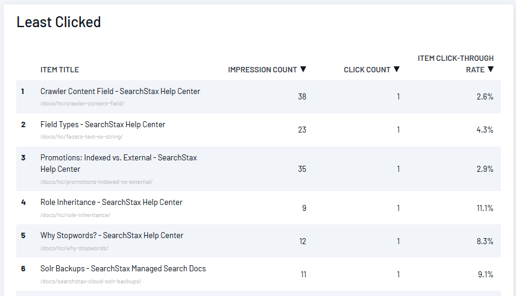The image size is (516, 296).
Task: Open Role Inheritance help article
Action: [x=112, y=202]
